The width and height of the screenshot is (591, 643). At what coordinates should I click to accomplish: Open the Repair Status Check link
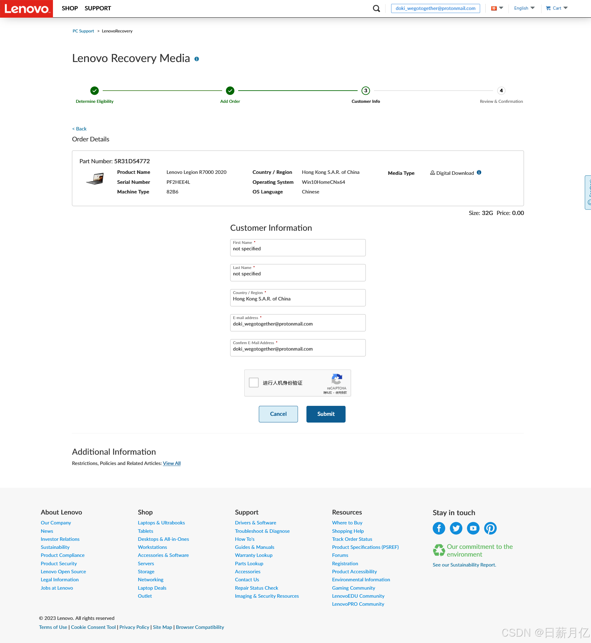click(256, 588)
